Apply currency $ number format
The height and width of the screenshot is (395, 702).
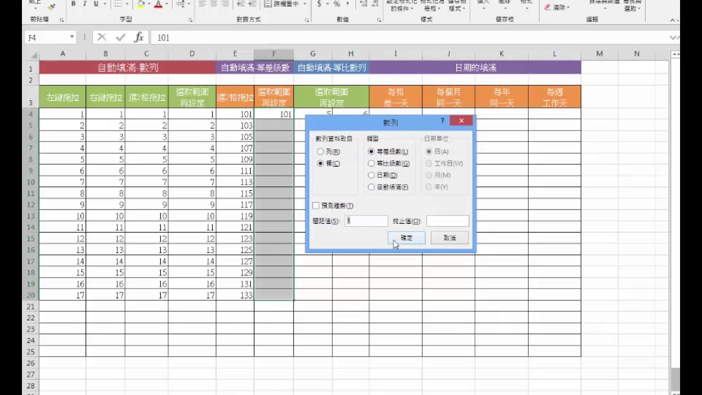click(x=319, y=4)
